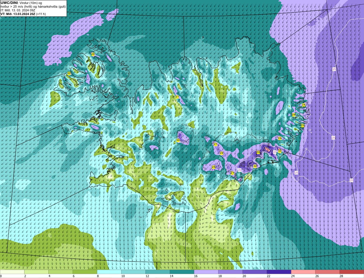
Task: Click the yellow 29 maximum gust marker
Action: pos(280,138)
